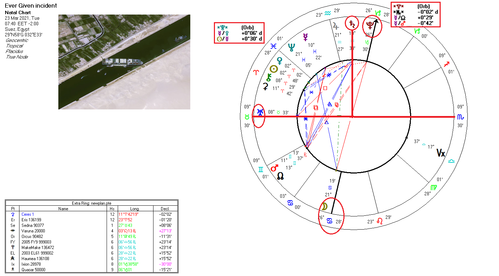Select the Ceres 1 table row

point(92,214)
